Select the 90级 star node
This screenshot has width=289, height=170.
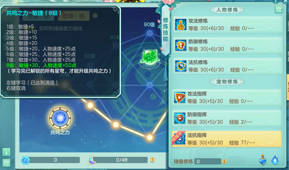pos(150,33)
